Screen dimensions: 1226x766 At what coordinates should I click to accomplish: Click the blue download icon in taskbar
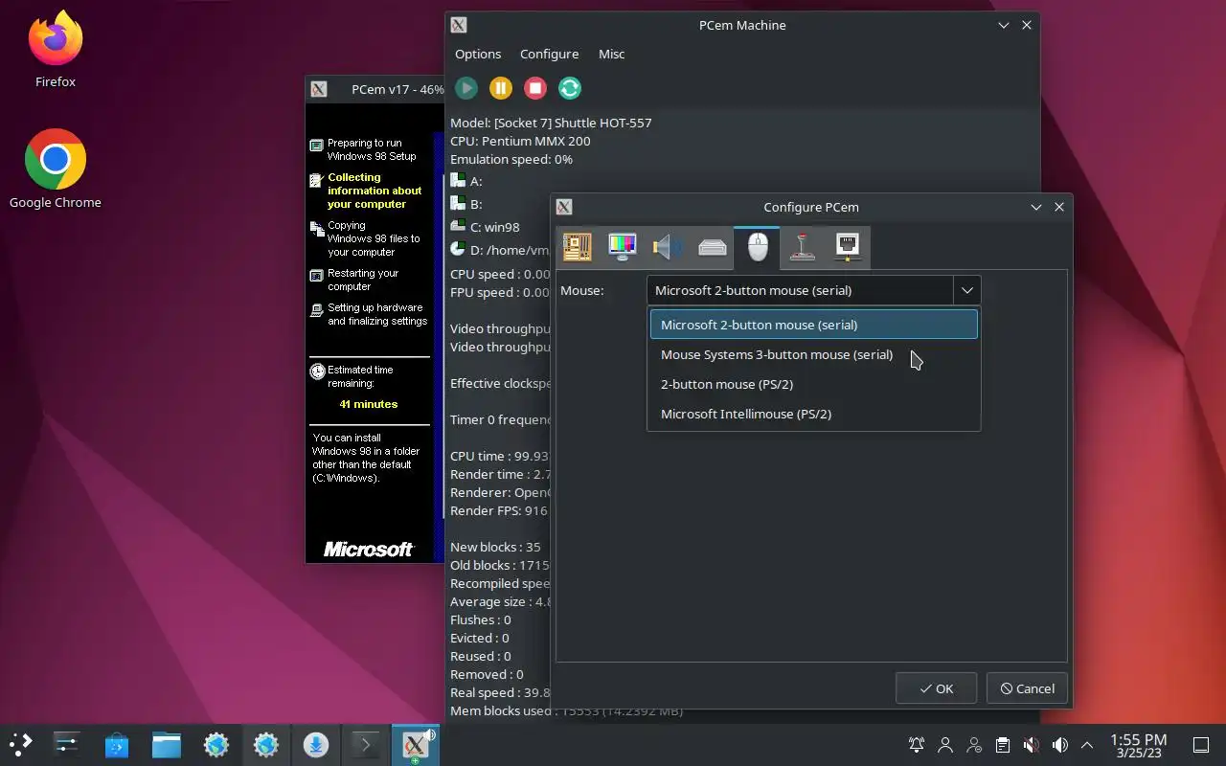(316, 744)
